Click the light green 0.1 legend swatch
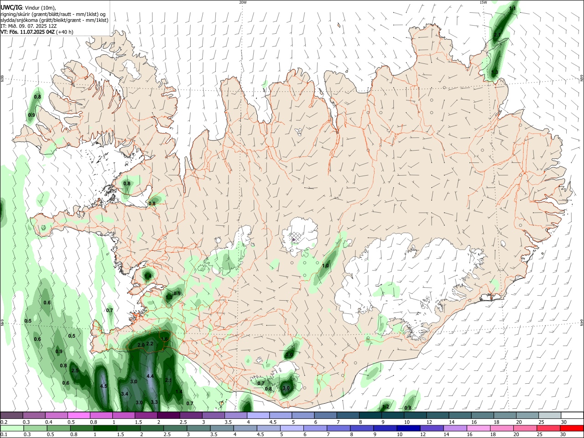This screenshot has height=438, width=584. click(12, 428)
